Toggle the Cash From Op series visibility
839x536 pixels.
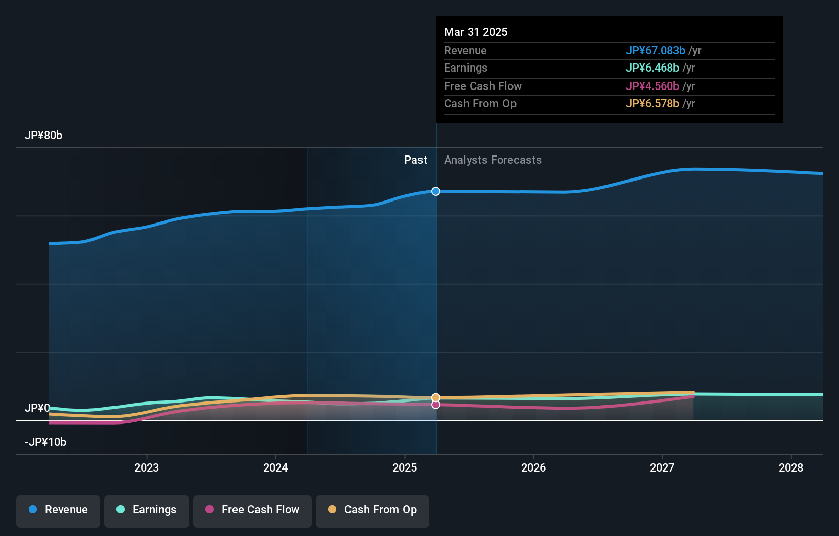coord(372,510)
